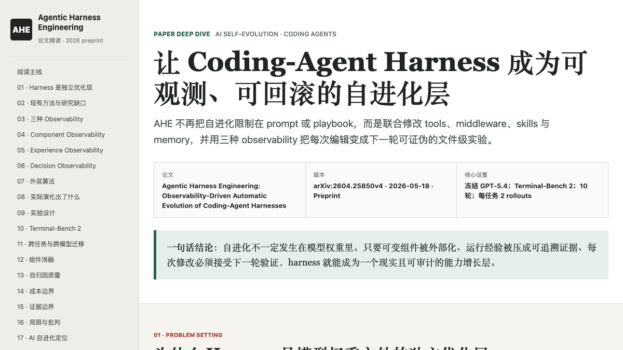Click the intro paragraph starting AHE 不再把自进化
This screenshot has height=350, width=623.
(x=351, y=132)
